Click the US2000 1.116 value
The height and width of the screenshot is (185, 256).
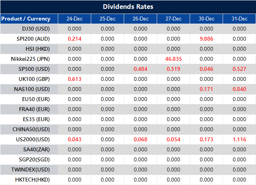[239, 139]
